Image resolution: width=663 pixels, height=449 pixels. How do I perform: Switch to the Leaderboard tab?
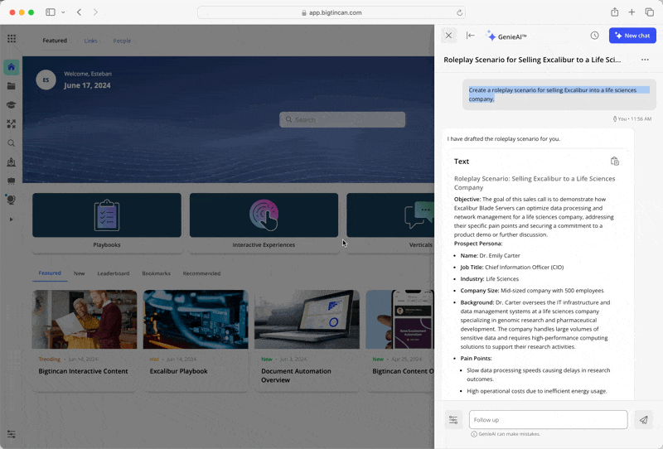pos(114,273)
